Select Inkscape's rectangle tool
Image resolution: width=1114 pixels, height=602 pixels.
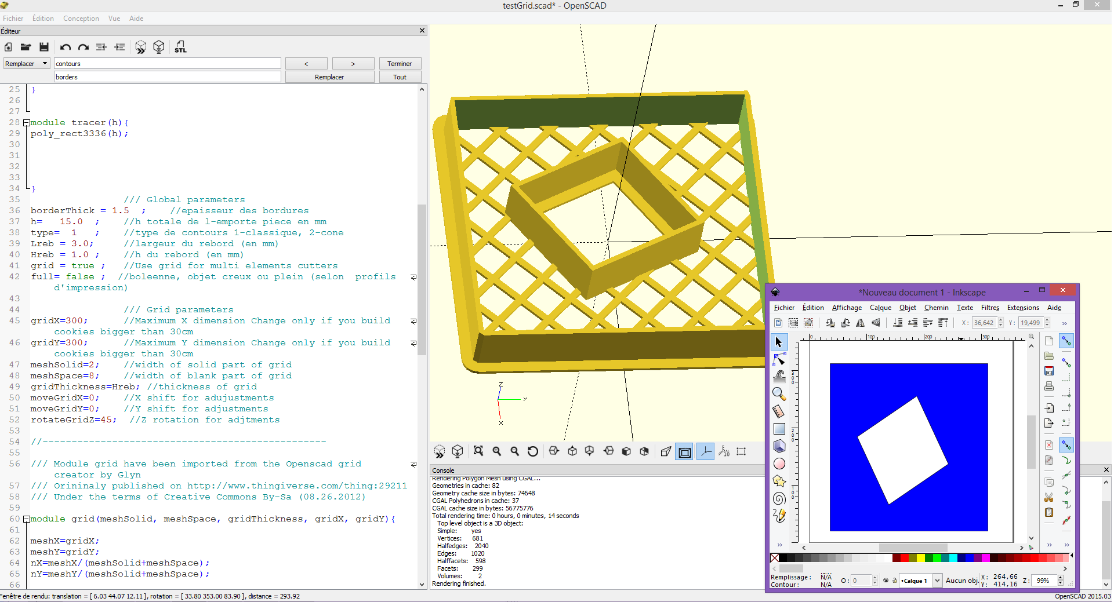point(779,429)
